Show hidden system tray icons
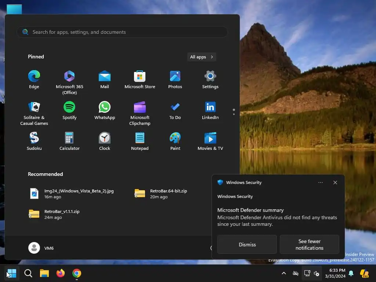 (x=284, y=273)
